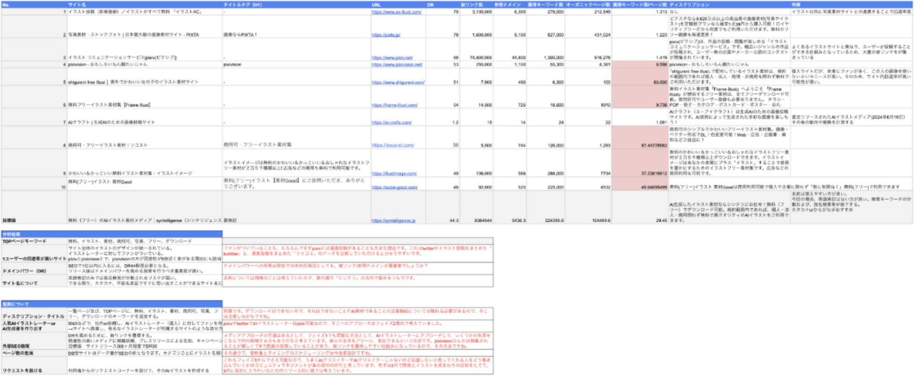Select the keywords cell starting '無料、イラスト、素材'
The image size is (914, 384).
tap(145, 241)
